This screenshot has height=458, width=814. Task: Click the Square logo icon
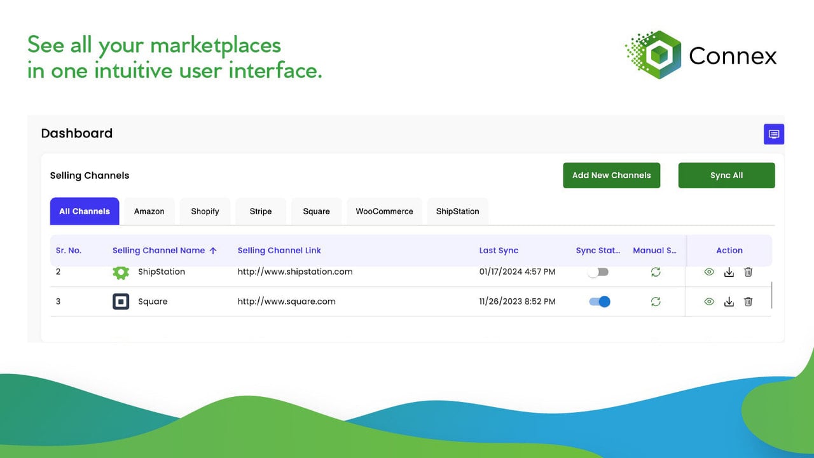click(121, 302)
